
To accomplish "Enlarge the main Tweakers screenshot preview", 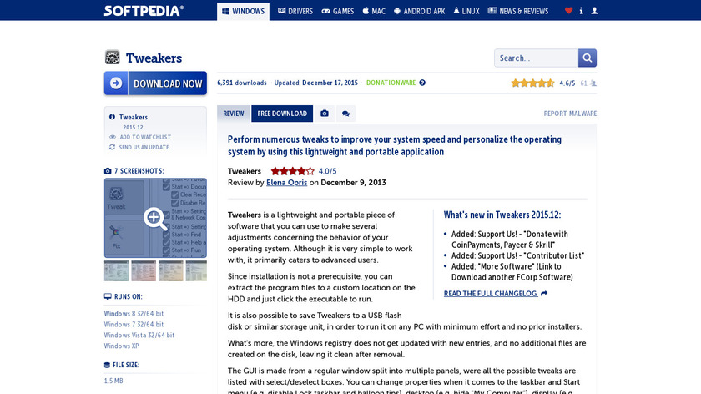I will [155, 218].
